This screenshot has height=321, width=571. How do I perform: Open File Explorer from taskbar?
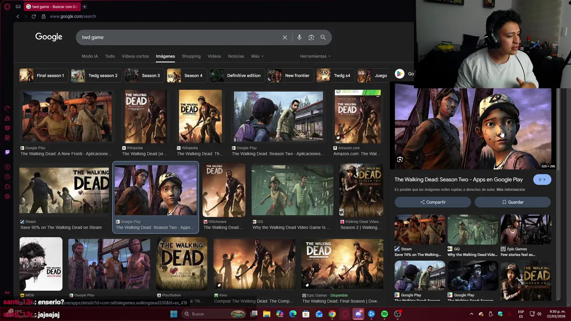point(267,314)
